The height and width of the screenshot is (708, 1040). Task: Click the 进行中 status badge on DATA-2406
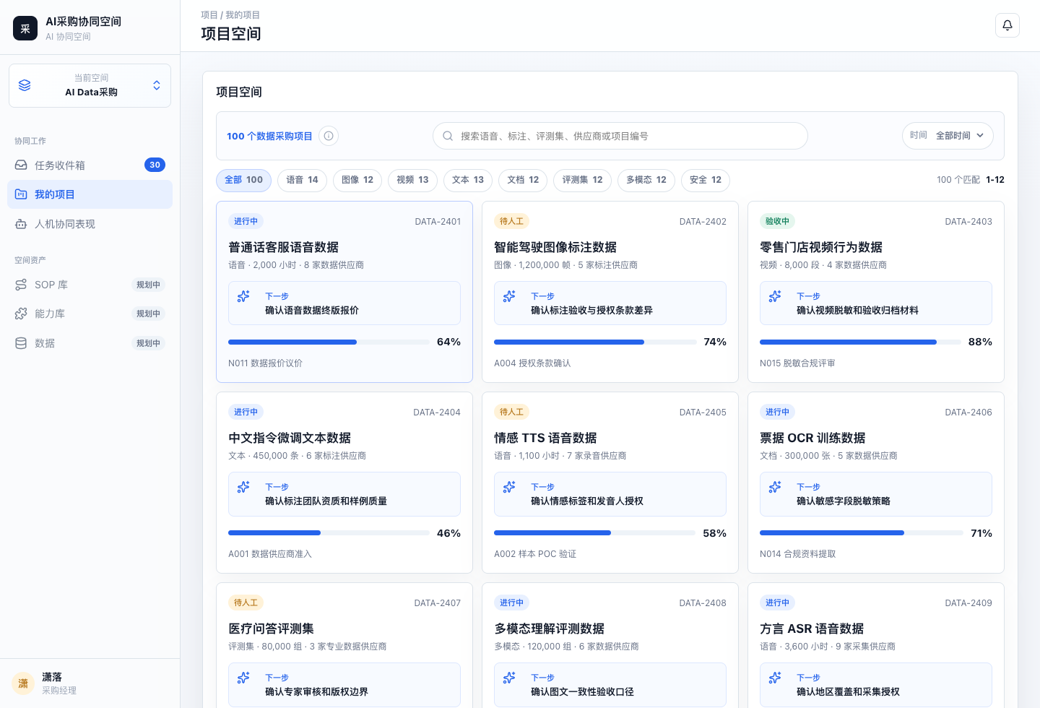[x=777, y=412]
